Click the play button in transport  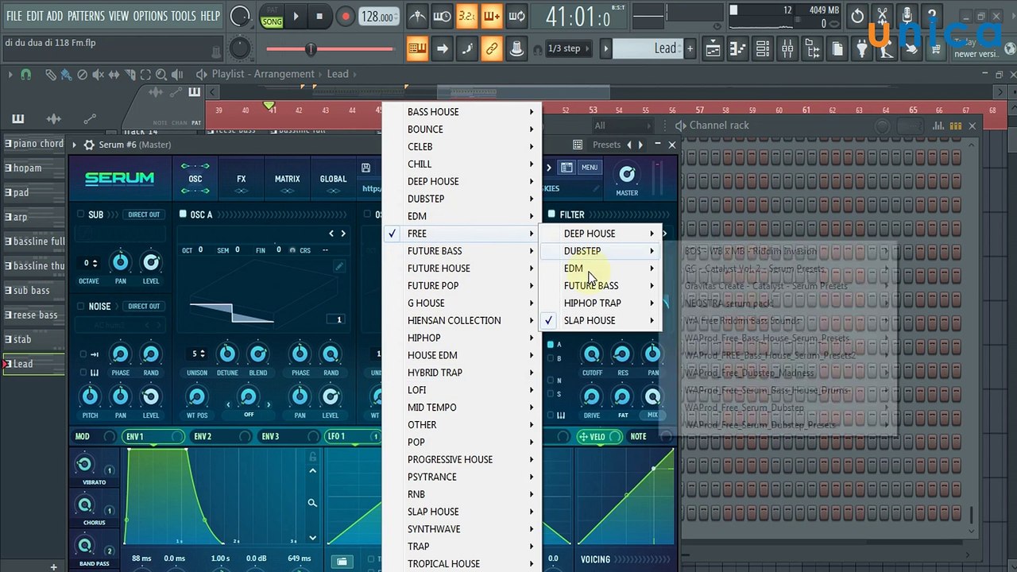(x=296, y=17)
